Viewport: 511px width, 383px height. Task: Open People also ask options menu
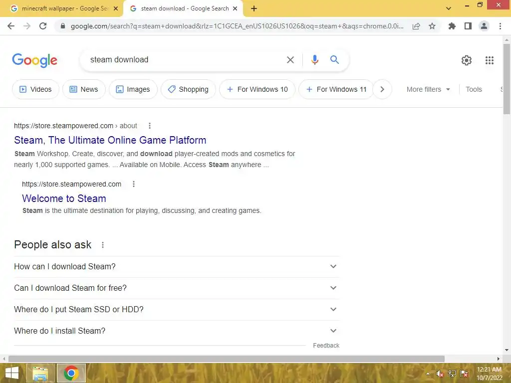coord(103,245)
